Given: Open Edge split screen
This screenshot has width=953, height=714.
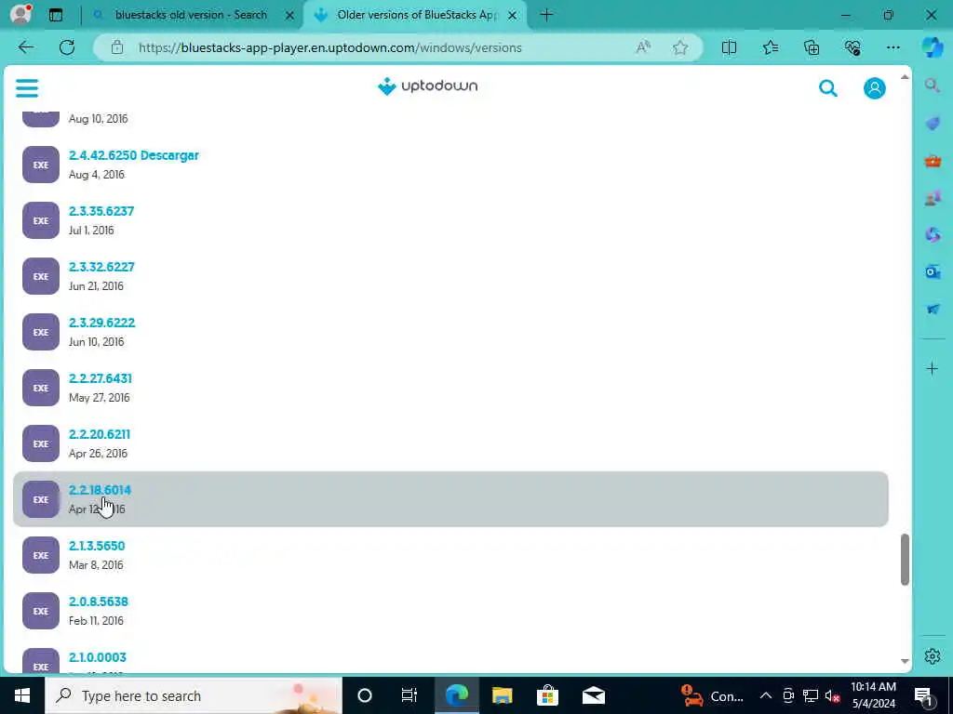Looking at the screenshot, I should tap(729, 47).
